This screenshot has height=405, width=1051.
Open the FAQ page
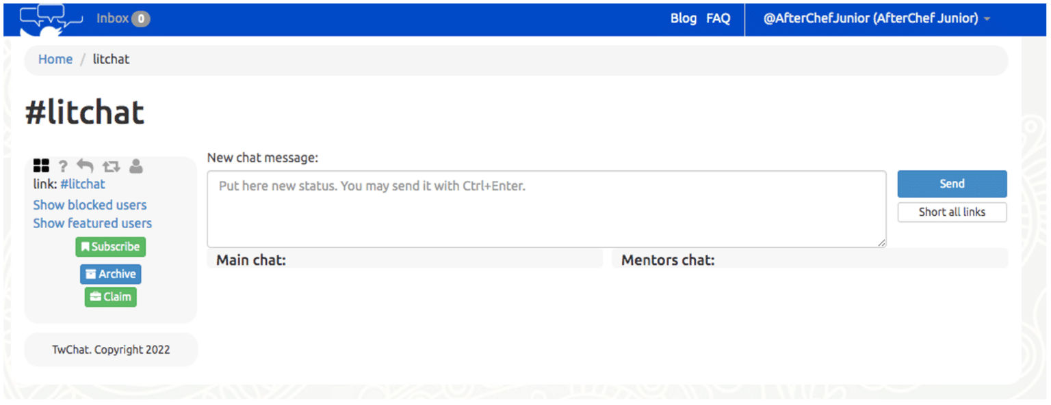coord(718,18)
